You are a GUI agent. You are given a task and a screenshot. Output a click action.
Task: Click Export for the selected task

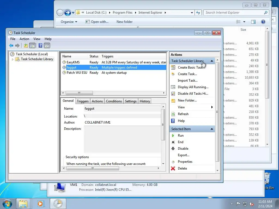[x=183, y=155]
